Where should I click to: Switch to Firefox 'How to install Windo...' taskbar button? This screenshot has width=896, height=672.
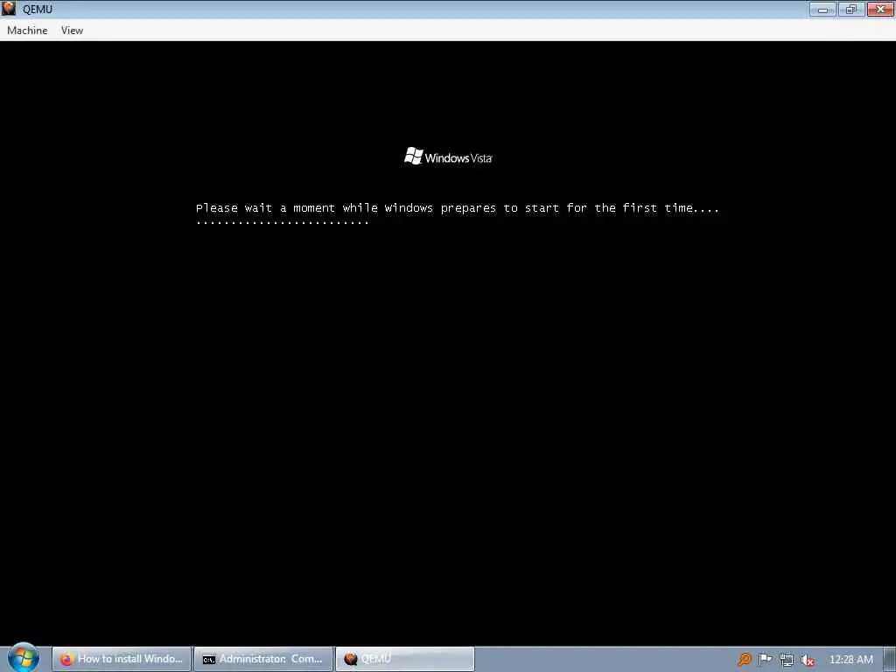(x=122, y=659)
